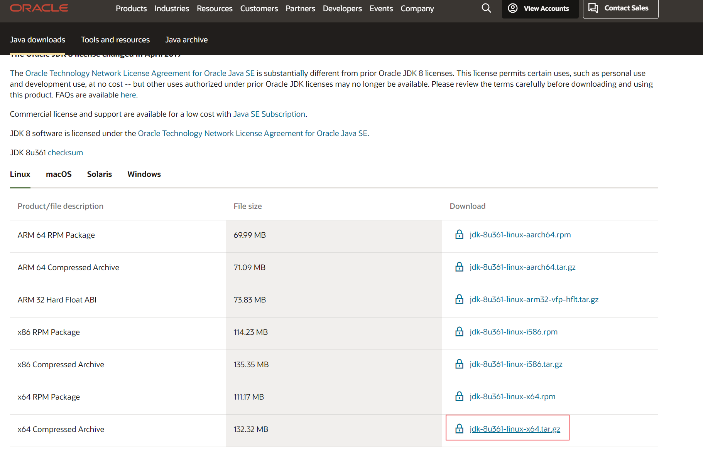The height and width of the screenshot is (452, 703).
Task: Download jdk-8u361-linux-aarch64.rpm
Action: (x=520, y=235)
